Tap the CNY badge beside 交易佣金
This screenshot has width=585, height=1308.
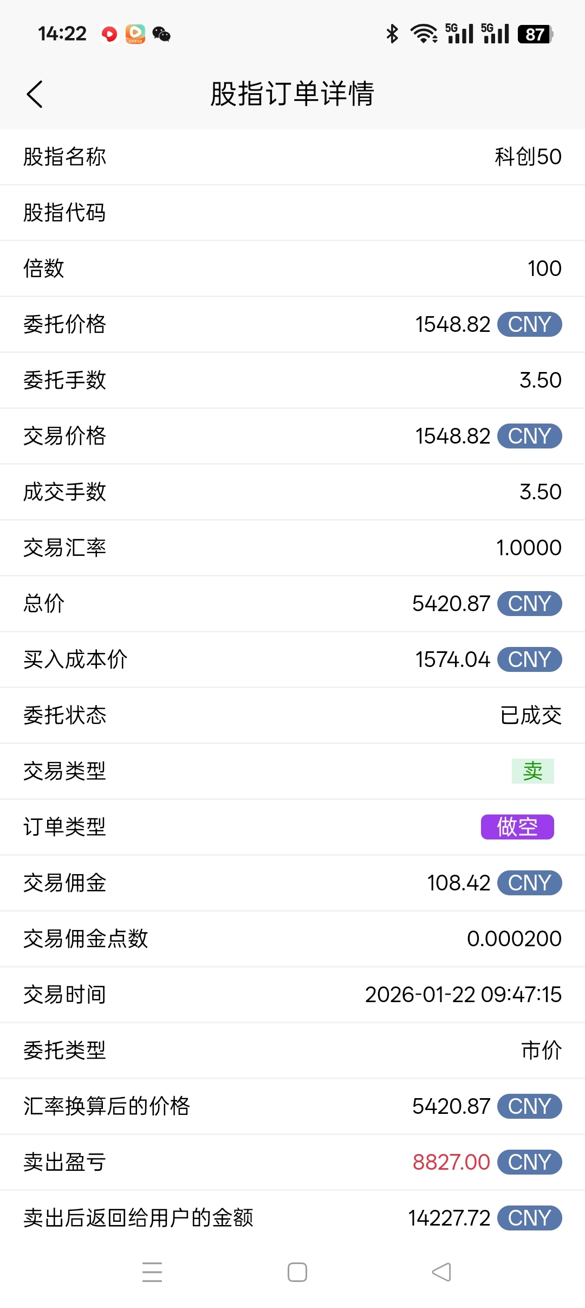[530, 883]
